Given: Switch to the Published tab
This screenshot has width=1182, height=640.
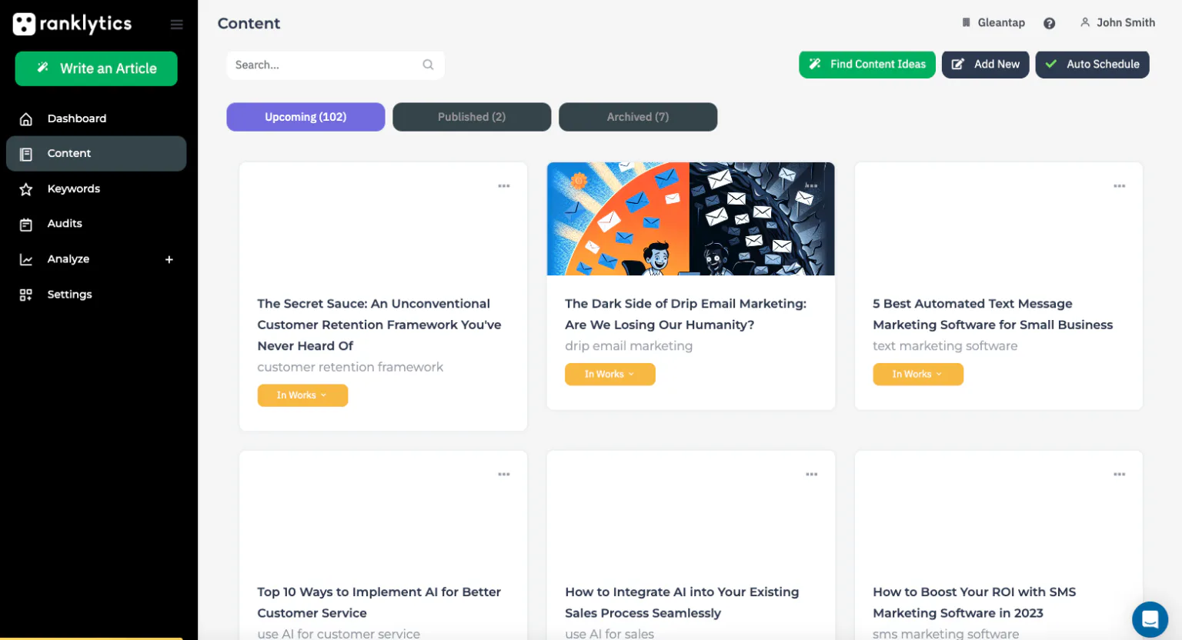Looking at the screenshot, I should pyautogui.click(x=472, y=117).
